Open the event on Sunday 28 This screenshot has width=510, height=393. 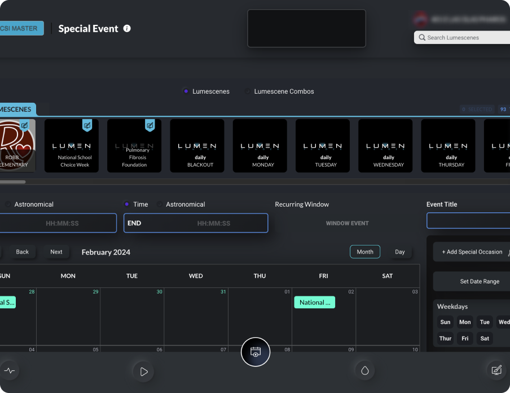coord(7,303)
